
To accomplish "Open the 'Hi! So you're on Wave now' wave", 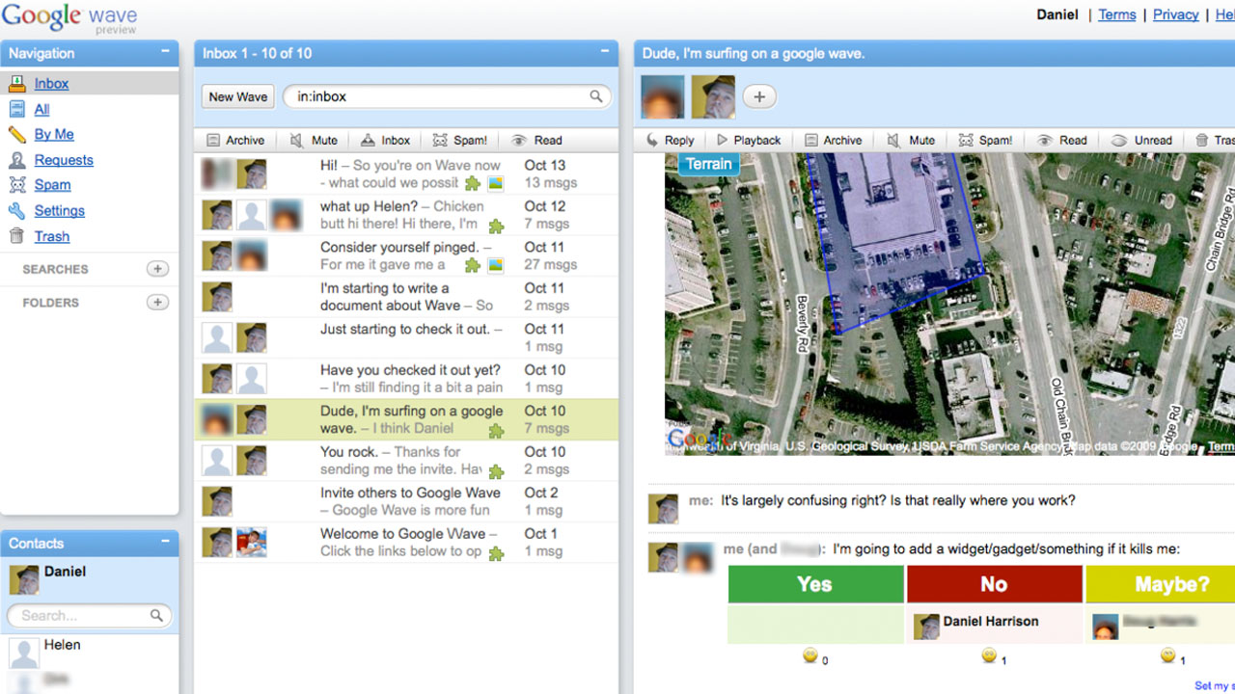I will pyautogui.click(x=406, y=174).
